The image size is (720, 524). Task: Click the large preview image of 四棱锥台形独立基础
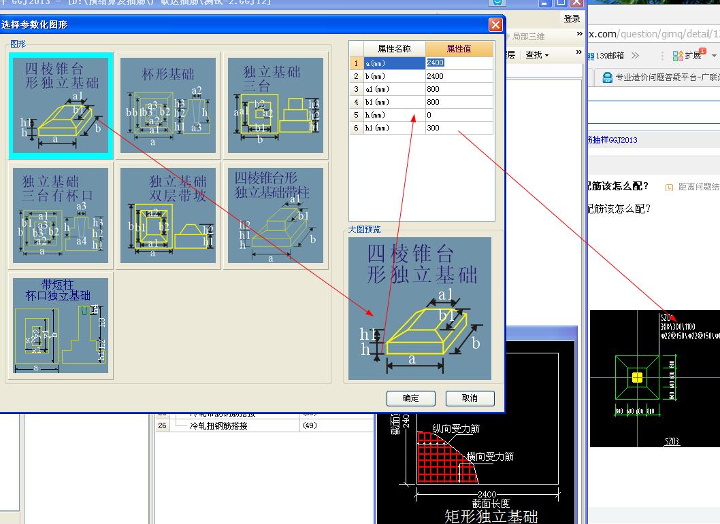point(420,309)
